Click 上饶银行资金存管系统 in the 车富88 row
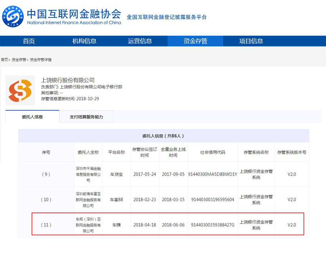 click(256, 200)
